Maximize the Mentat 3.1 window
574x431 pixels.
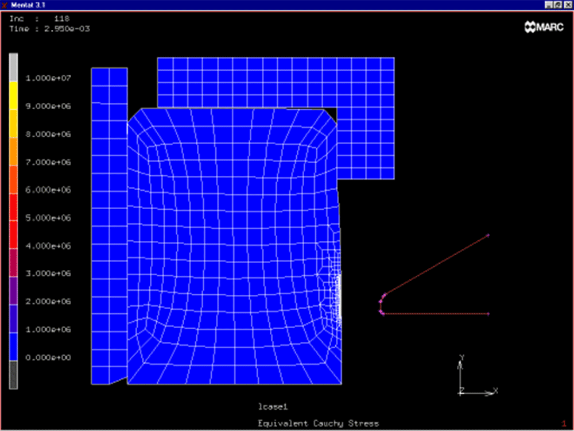point(559,5)
